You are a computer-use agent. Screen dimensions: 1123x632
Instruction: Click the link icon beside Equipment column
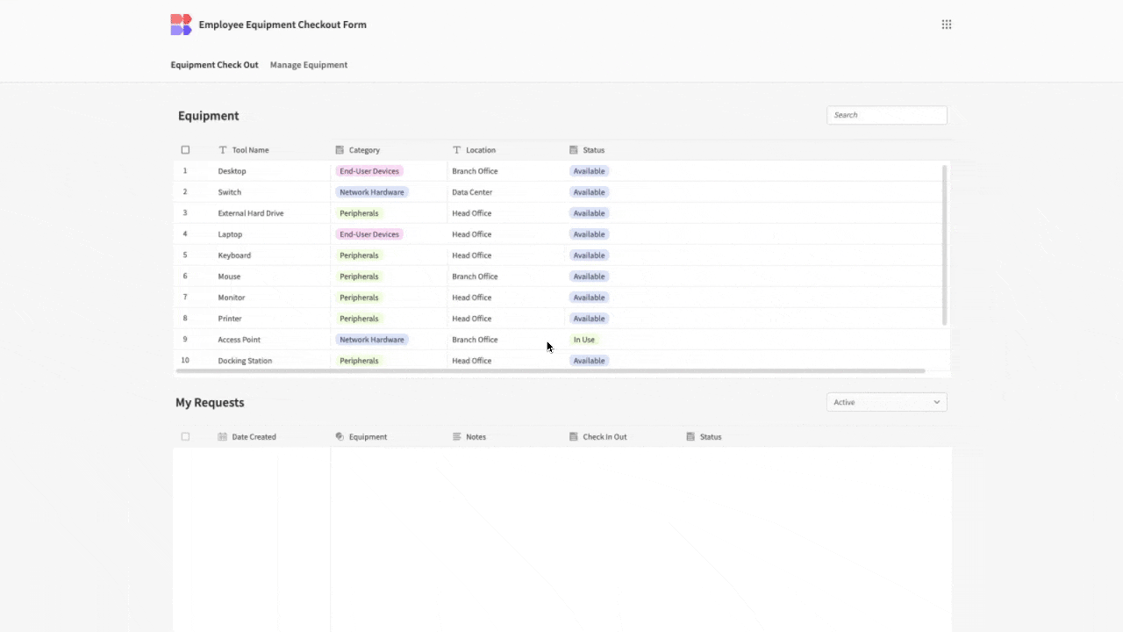click(x=340, y=436)
